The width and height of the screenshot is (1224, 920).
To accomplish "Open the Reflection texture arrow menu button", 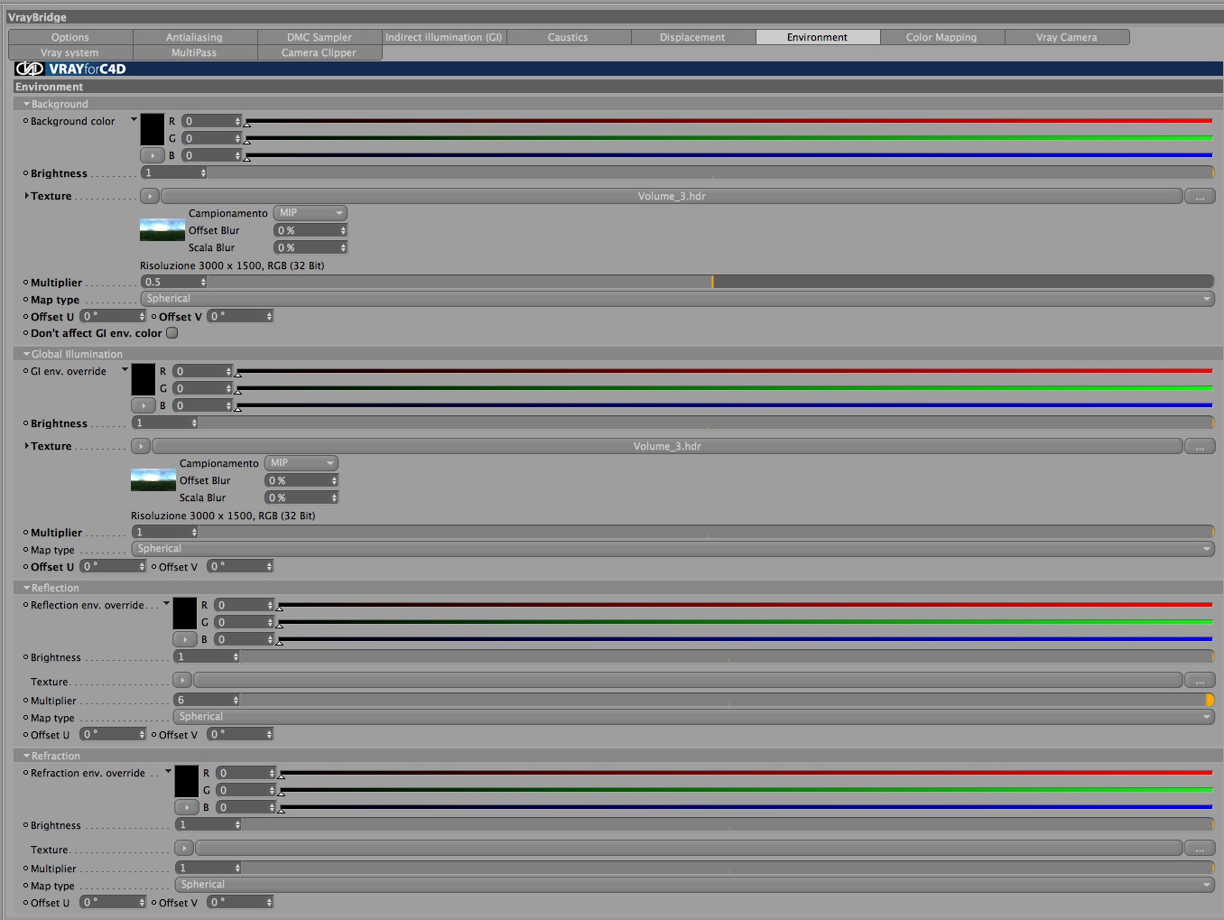I will [x=182, y=680].
